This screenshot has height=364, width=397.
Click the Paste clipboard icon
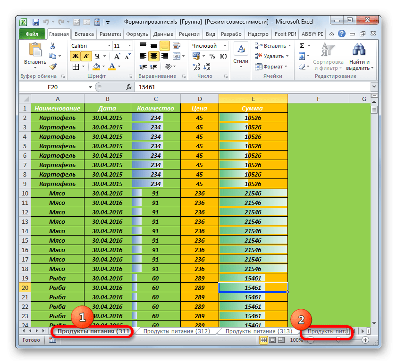point(35,50)
